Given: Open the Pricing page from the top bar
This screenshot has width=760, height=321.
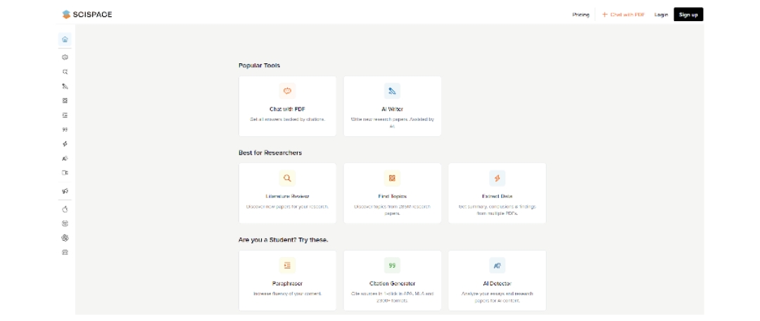Looking at the screenshot, I should (x=581, y=14).
